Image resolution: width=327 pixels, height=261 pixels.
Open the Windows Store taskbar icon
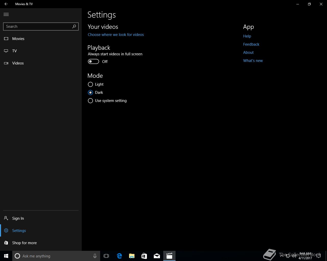(x=144, y=256)
